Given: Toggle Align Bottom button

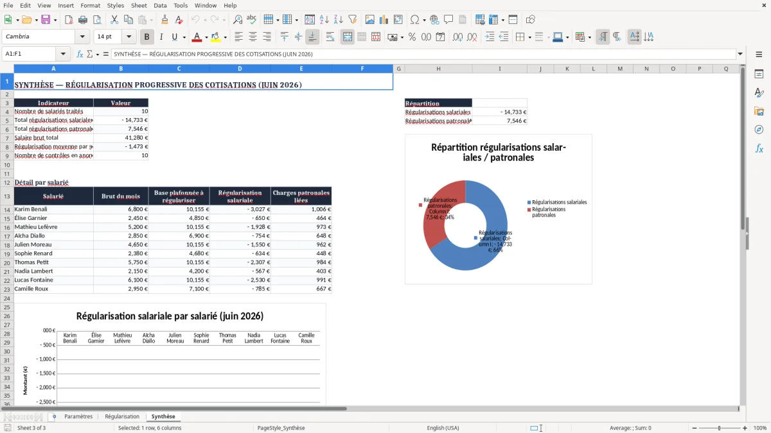Looking at the screenshot, I should (312, 37).
